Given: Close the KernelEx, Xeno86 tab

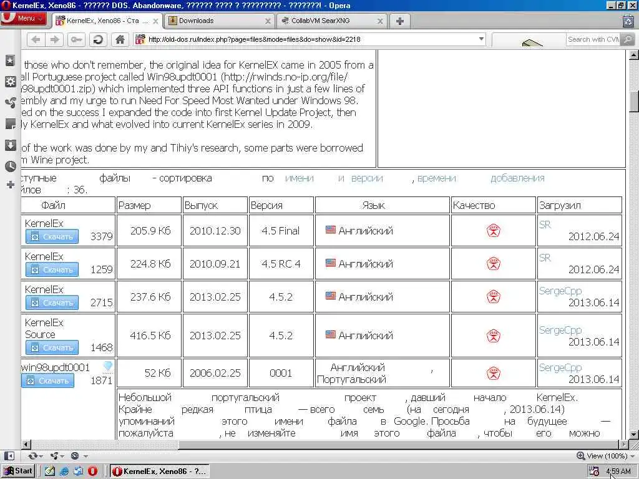Looking at the screenshot, I should pos(155,21).
